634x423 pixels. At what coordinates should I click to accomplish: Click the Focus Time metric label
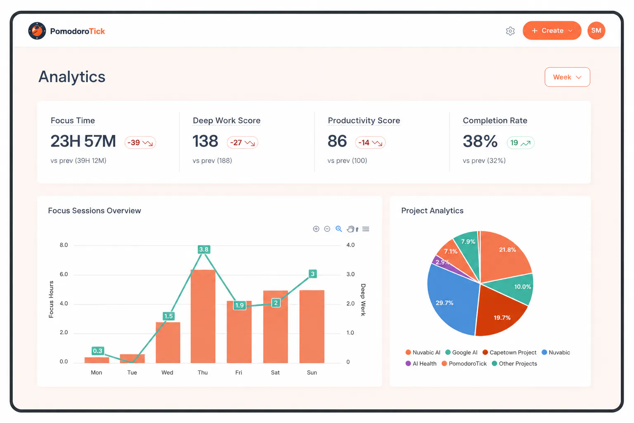point(73,121)
